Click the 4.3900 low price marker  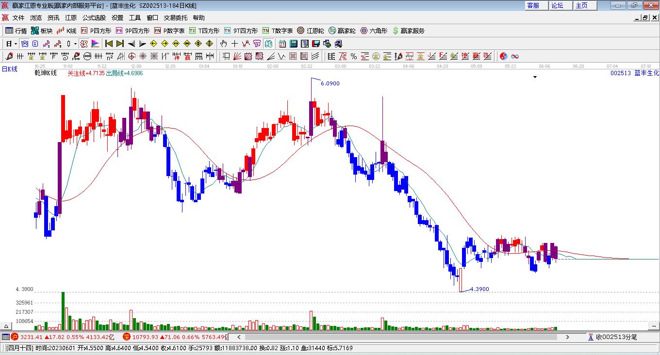(479, 289)
